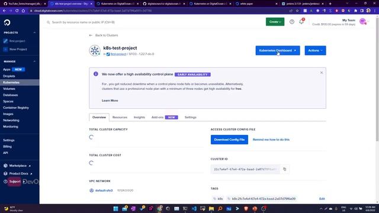Screen dimensions: 379x213
Task: Switch to the Resources tab
Action: pos(120,117)
